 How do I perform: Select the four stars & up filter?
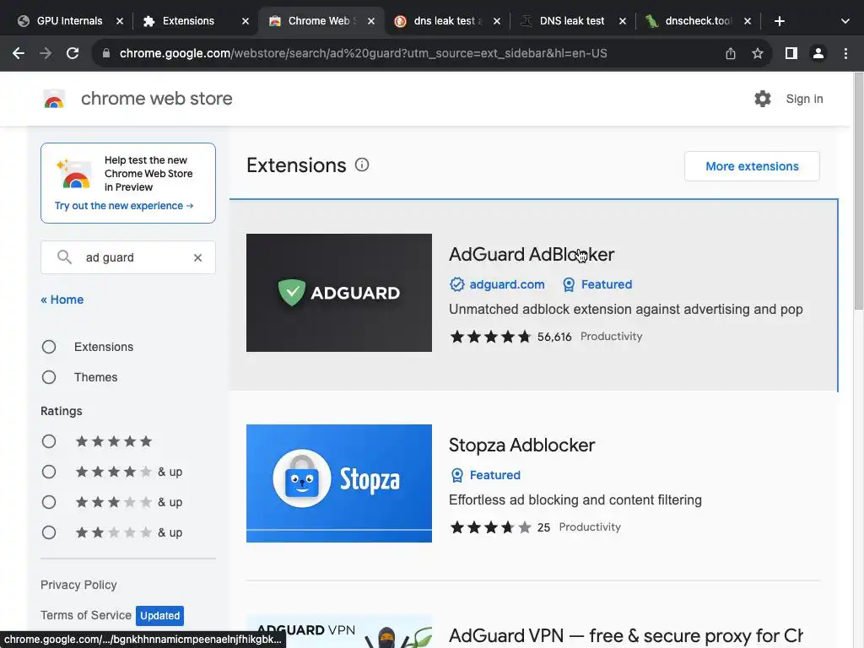tap(49, 472)
